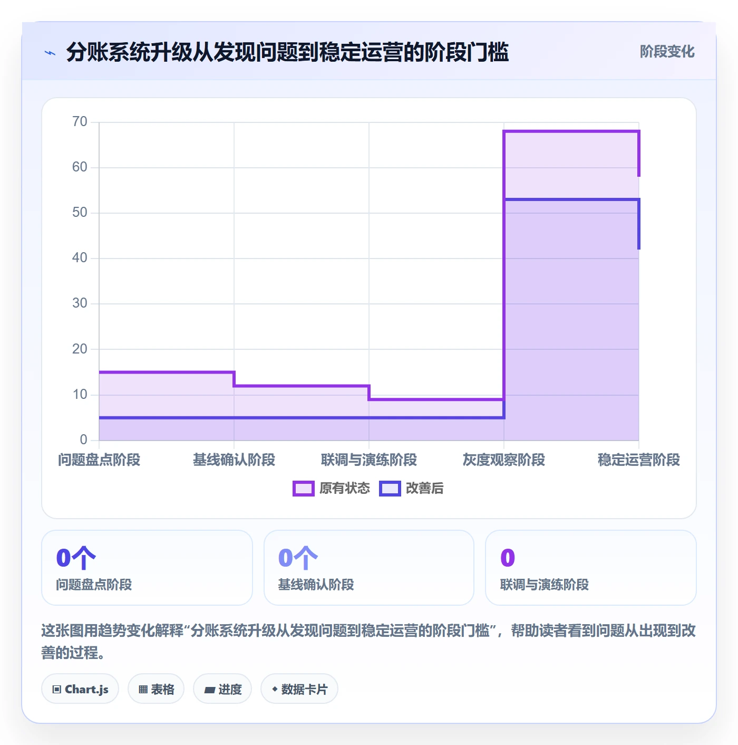Click the 进度 chip bar icon
The width and height of the screenshot is (738, 745).
point(209,690)
